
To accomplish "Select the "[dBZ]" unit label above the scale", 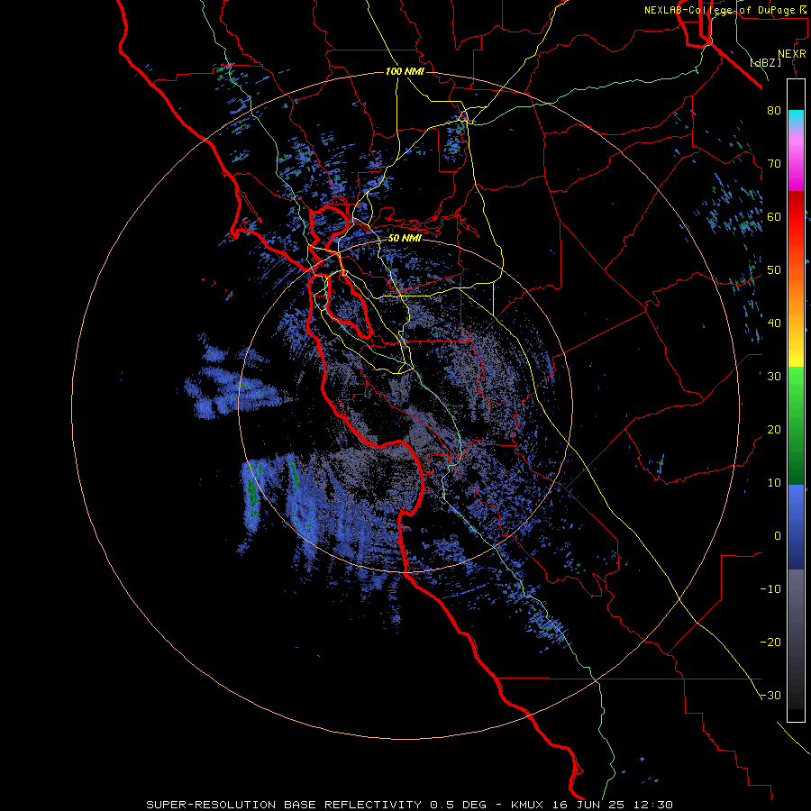I will click(x=765, y=62).
